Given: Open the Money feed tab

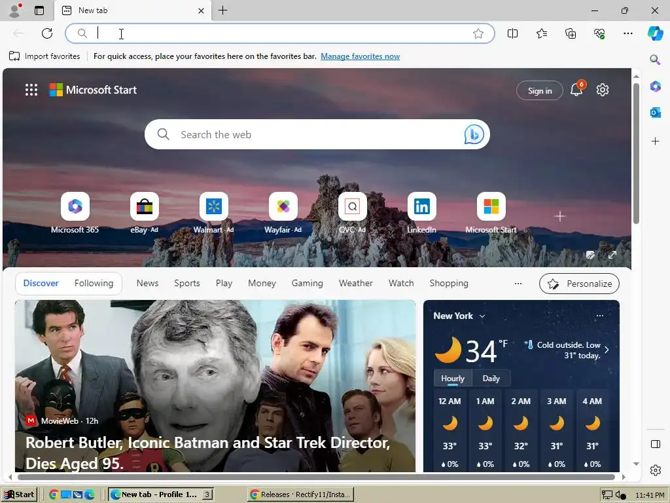Looking at the screenshot, I should click(x=262, y=283).
